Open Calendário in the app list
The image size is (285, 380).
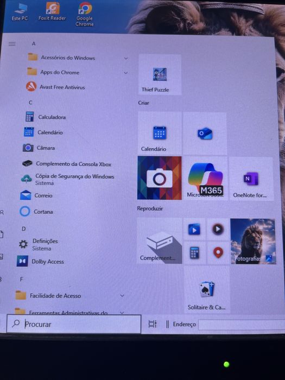click(x=43, y=132)
